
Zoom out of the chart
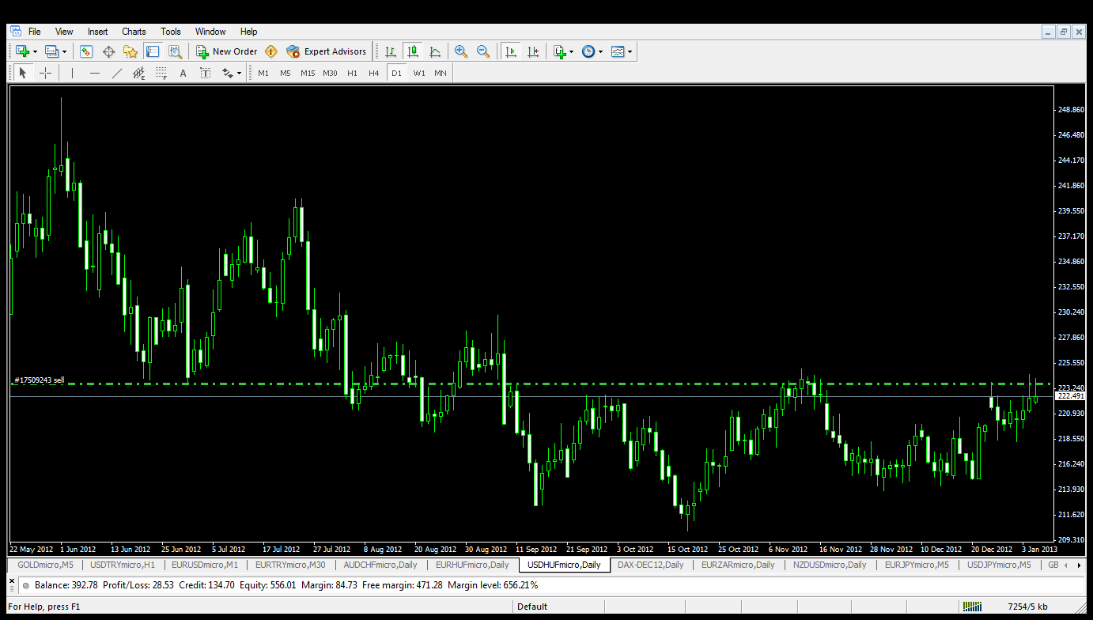coord(483,51)
